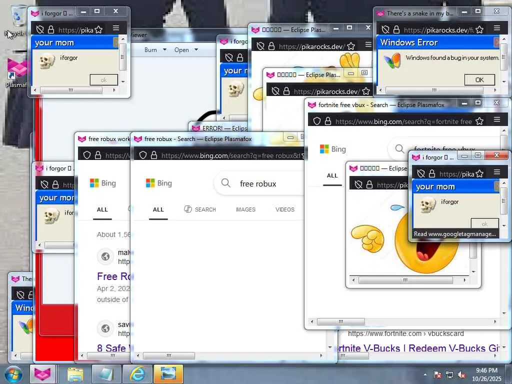Bookmark fortnite free vbux search page star
Image resolution: width=512 pixels, height=384 pixels.
479,121
